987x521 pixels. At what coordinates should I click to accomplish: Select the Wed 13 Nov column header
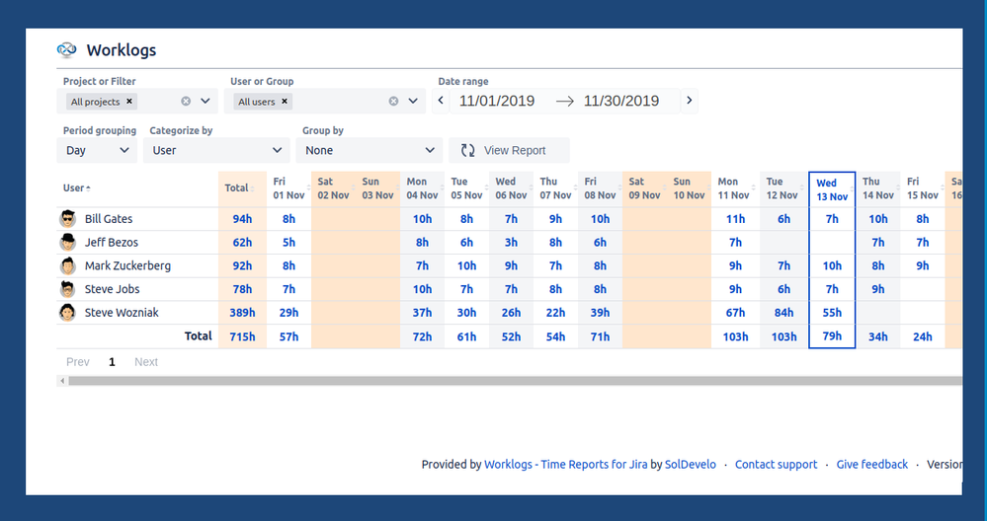pos(832,189)
